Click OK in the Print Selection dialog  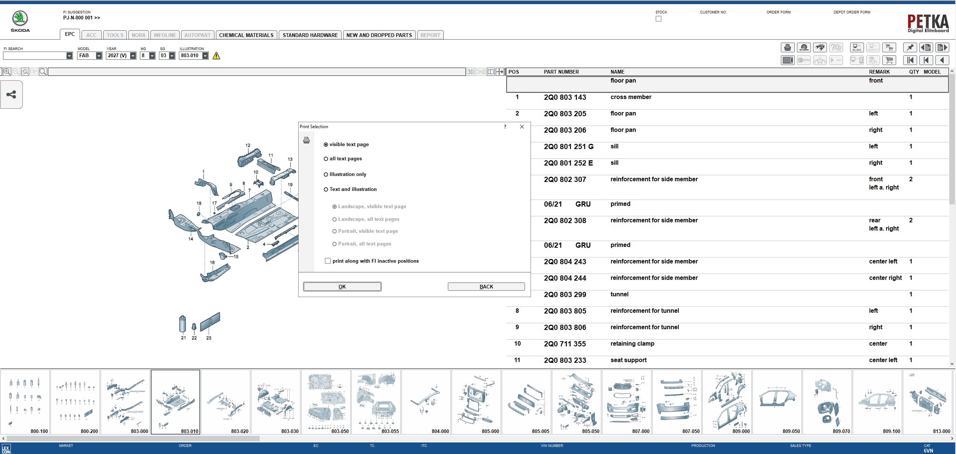[x=342, y=287]
